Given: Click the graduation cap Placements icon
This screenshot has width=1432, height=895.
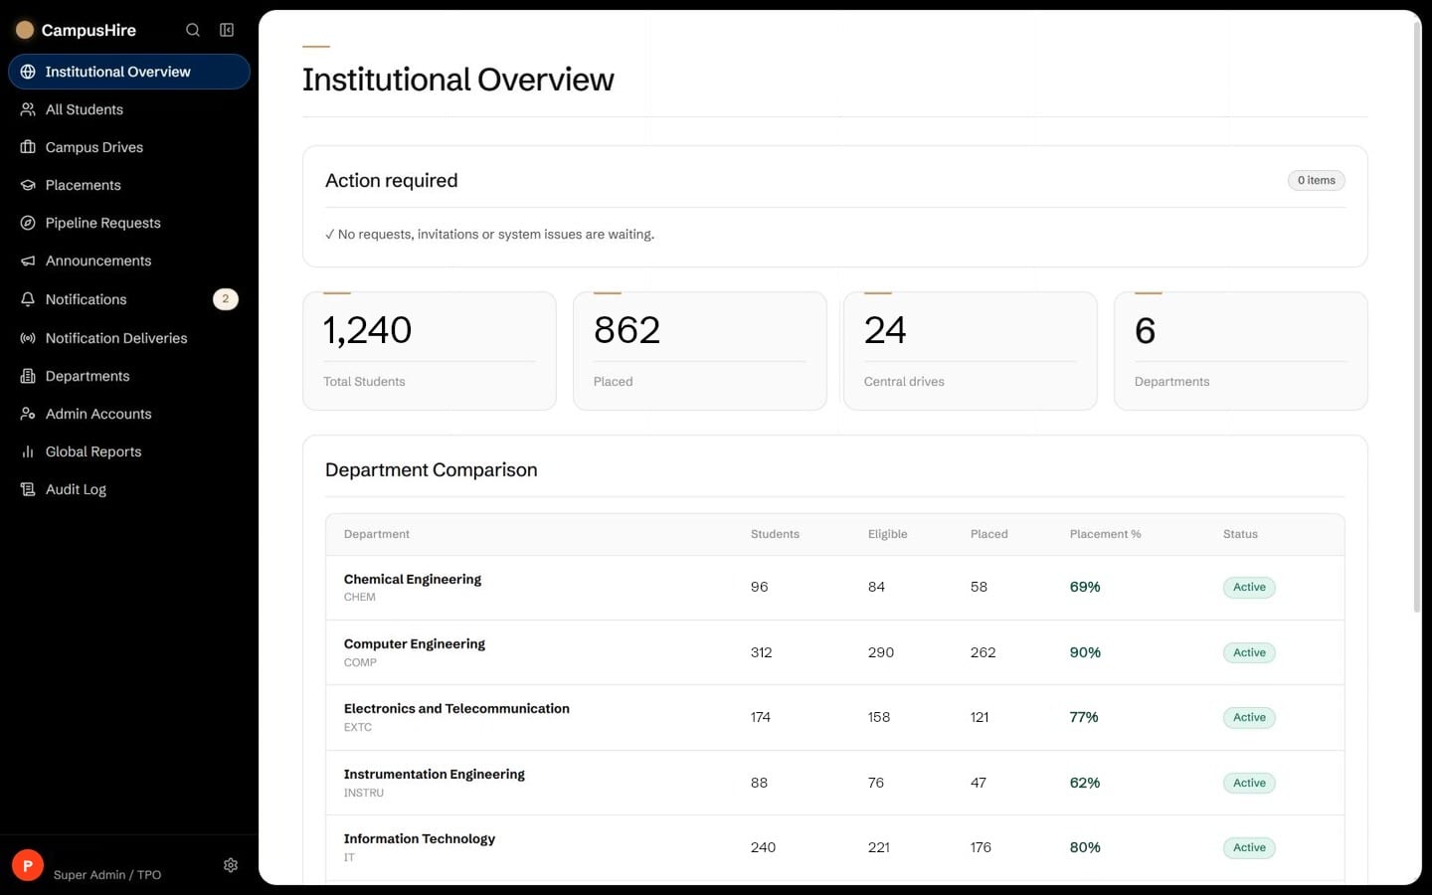Looking at the screenshot, I should coord(28,185).
